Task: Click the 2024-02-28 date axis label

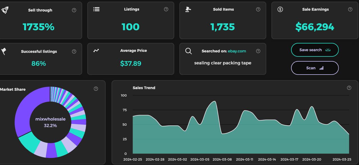Action: [155, 159]
